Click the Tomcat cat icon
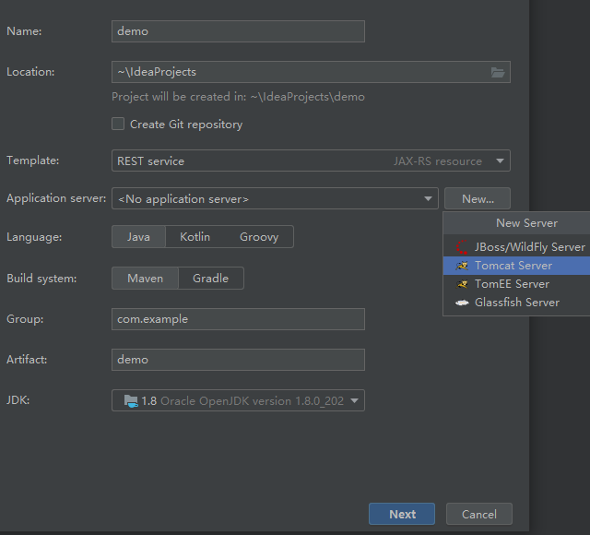This screenshot has width=590, height=535. [462, 266]
